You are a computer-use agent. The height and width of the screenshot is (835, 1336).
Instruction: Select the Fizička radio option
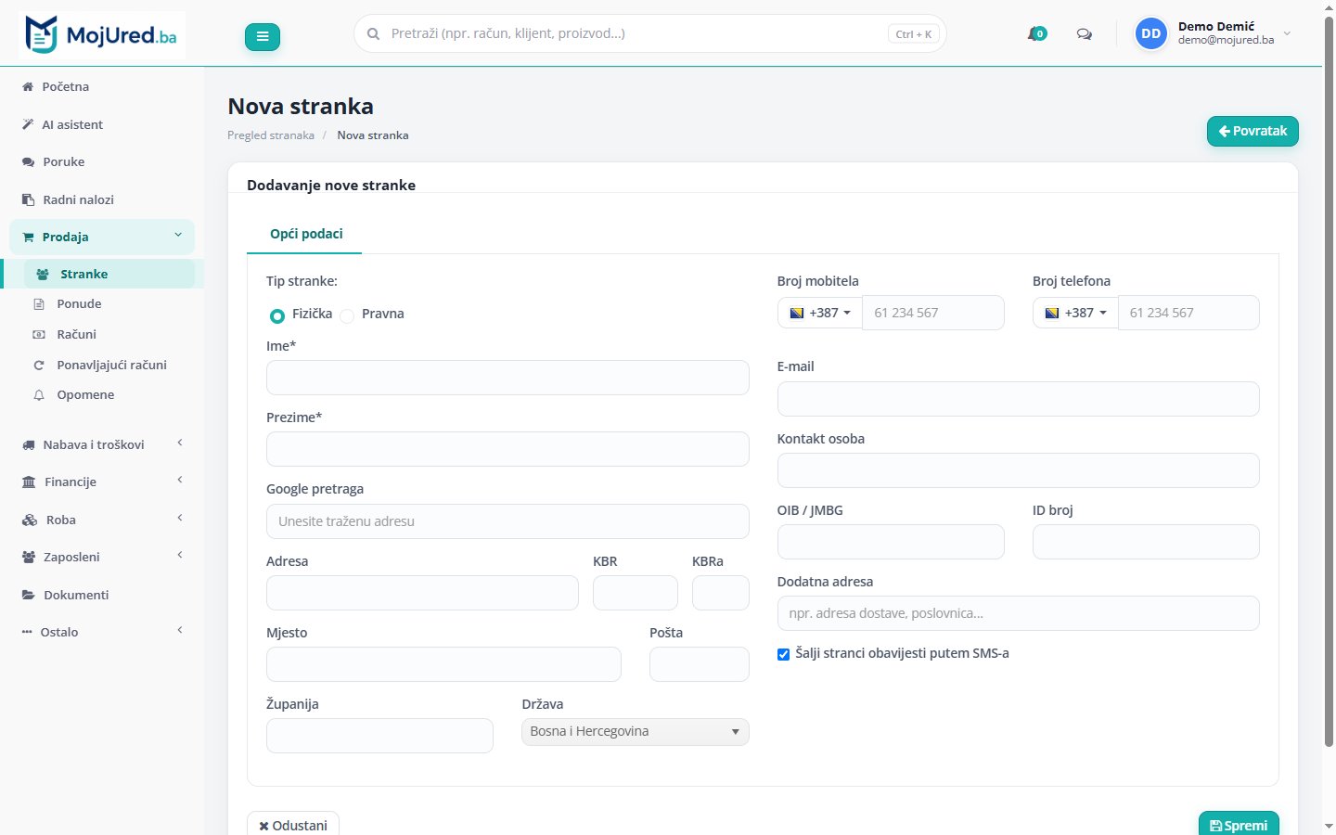[x=276, y=315]
